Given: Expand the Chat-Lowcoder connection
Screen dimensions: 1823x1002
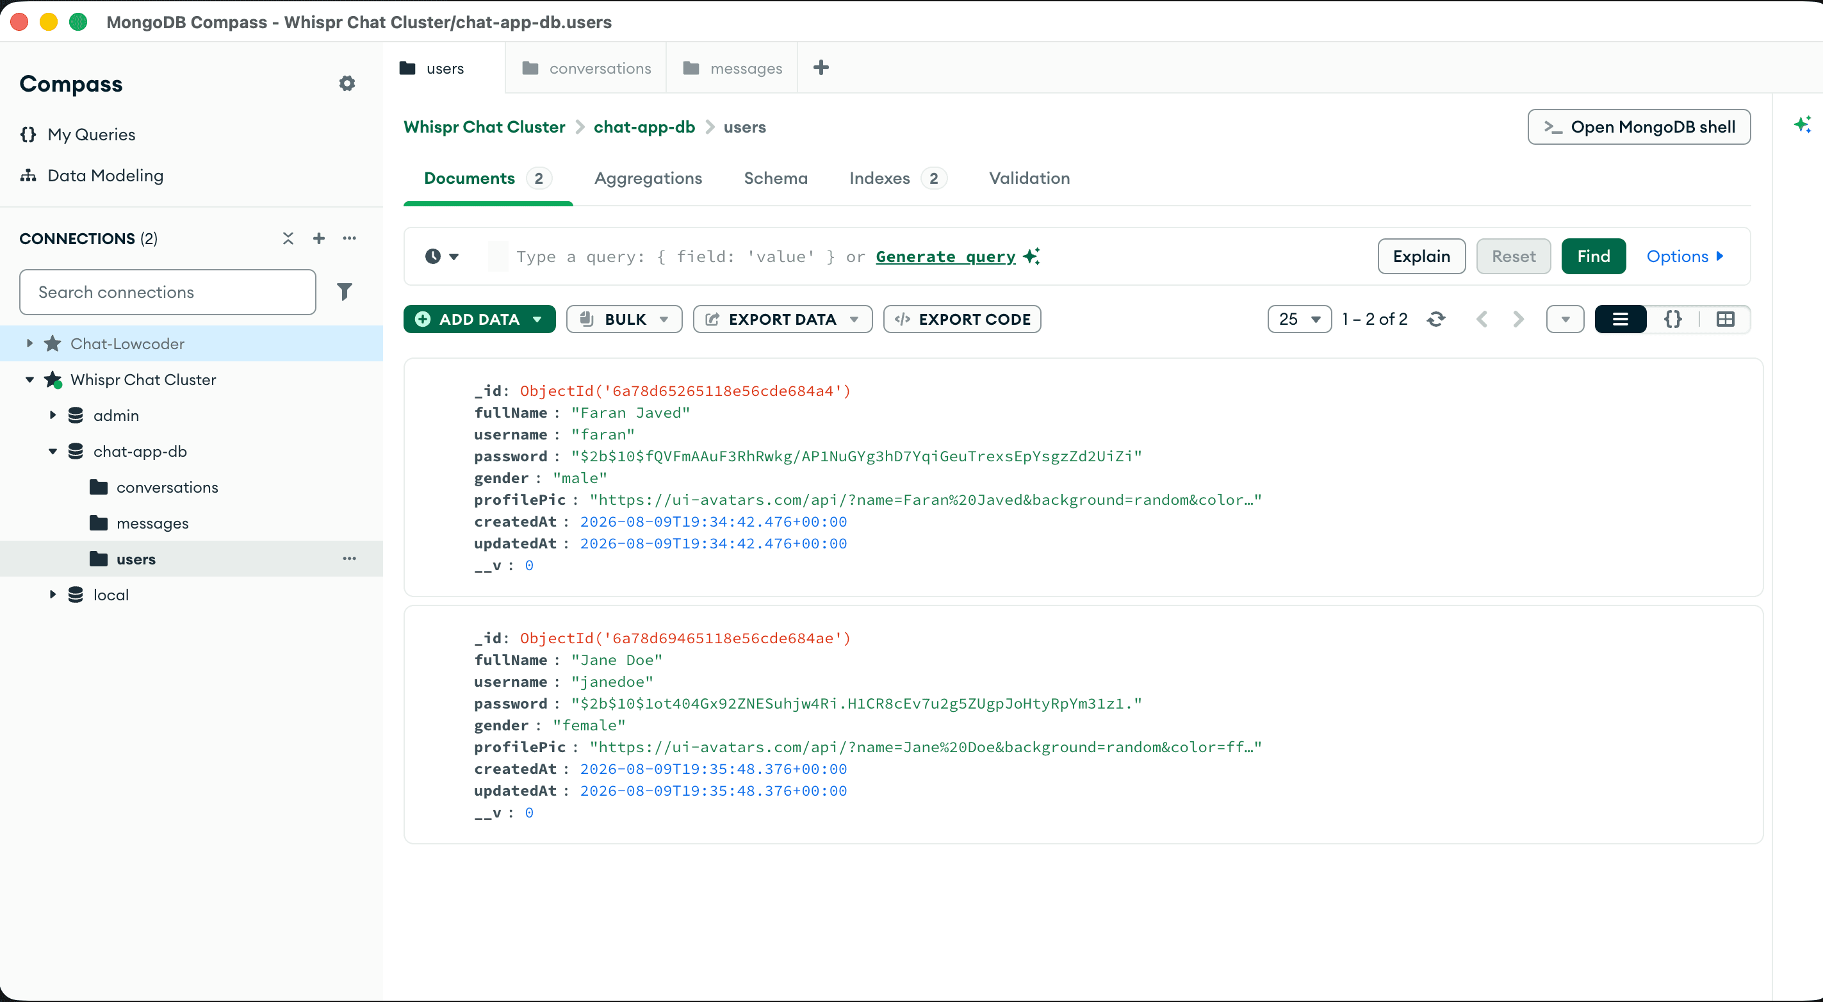Looking at the screenshot, I should click(x=29, y=344).
